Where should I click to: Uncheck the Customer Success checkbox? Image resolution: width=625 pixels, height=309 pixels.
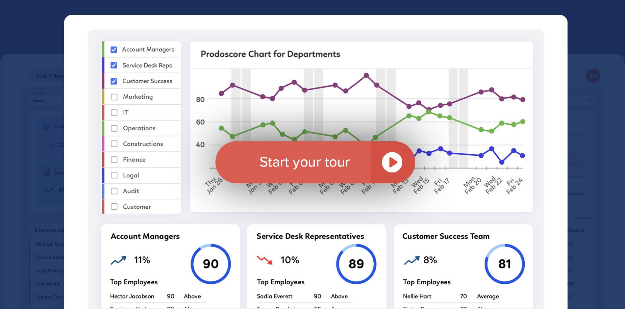[114, 81]
